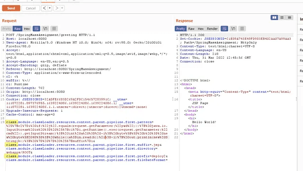Select combined tabbed layout icon
Viewport: 303px width, 171px height.
(x=289, y=18)
